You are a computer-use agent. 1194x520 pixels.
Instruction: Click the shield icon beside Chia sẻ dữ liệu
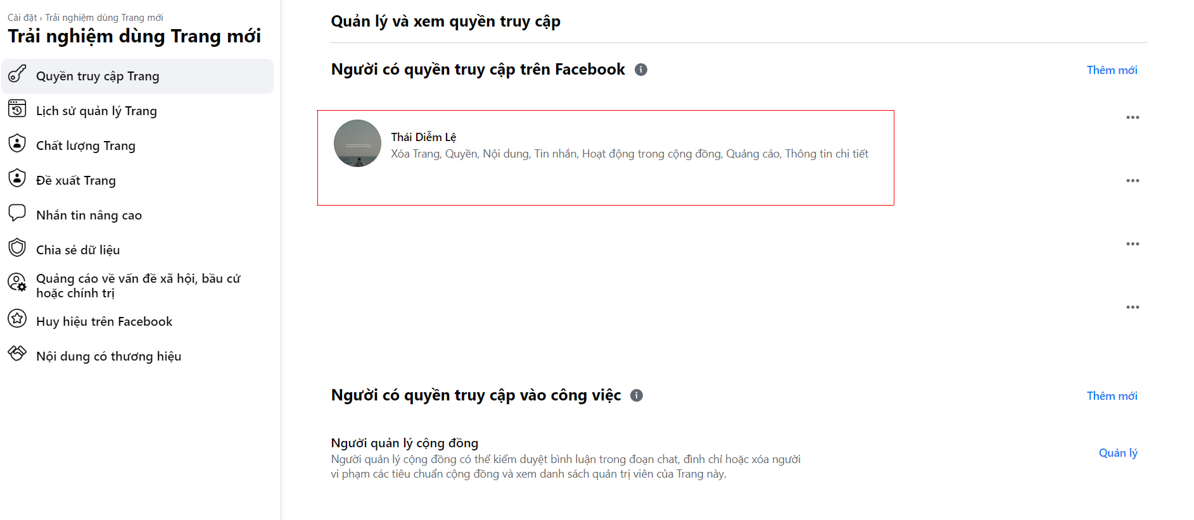[x=17, y=248]
